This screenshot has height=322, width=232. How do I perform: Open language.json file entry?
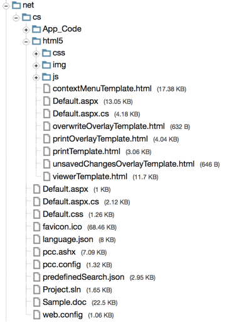tap(68, 240)
